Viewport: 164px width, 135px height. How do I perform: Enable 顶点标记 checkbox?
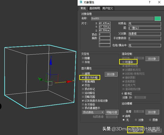83,89
